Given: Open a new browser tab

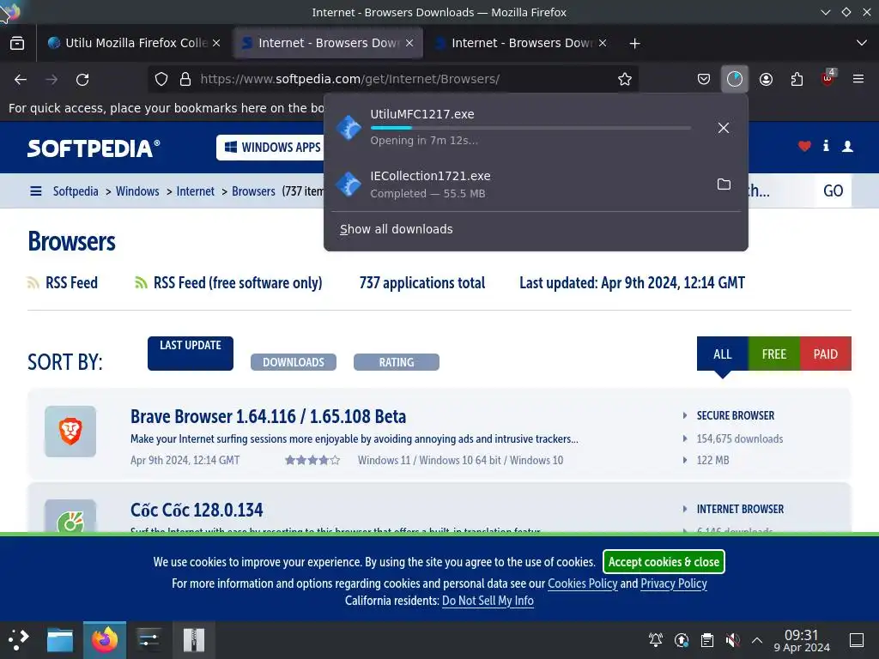Looking at the screenshot, I should [x=634, y=43].
